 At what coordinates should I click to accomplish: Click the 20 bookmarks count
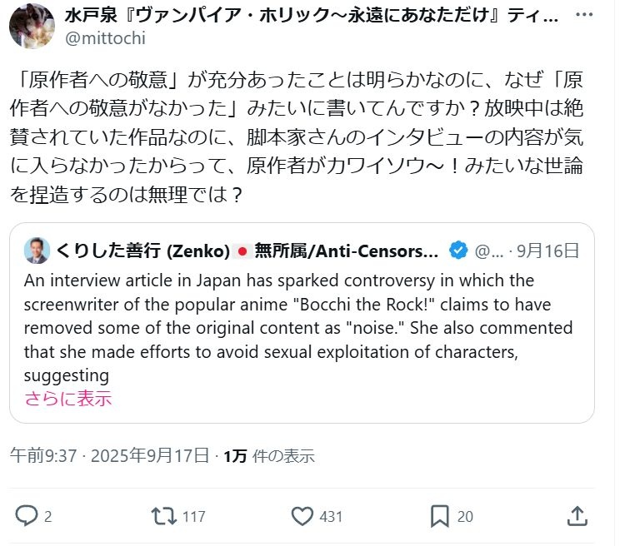click(x=465, y=516)
